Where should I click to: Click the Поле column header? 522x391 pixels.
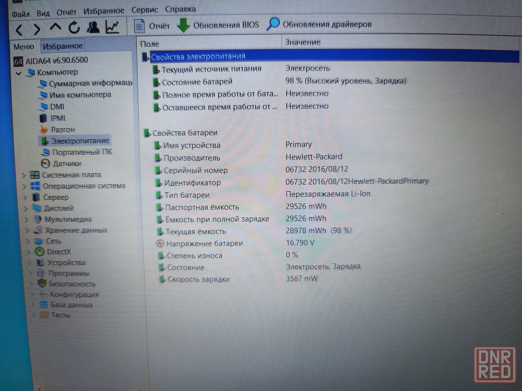[209, 44]
